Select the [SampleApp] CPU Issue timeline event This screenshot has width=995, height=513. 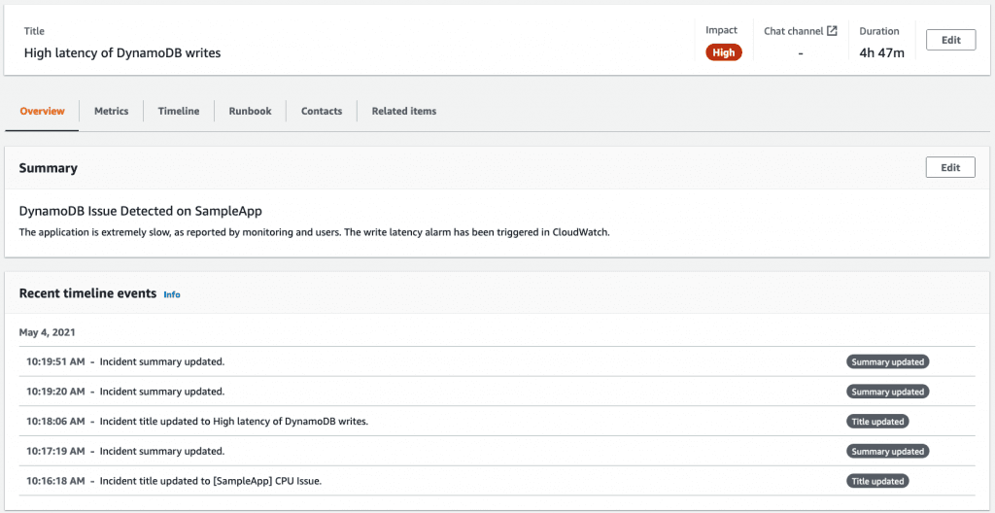[497, 481]
